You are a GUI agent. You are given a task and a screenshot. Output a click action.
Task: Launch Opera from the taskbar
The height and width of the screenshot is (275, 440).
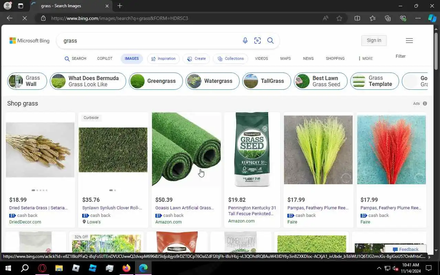[x=42, y=268]
